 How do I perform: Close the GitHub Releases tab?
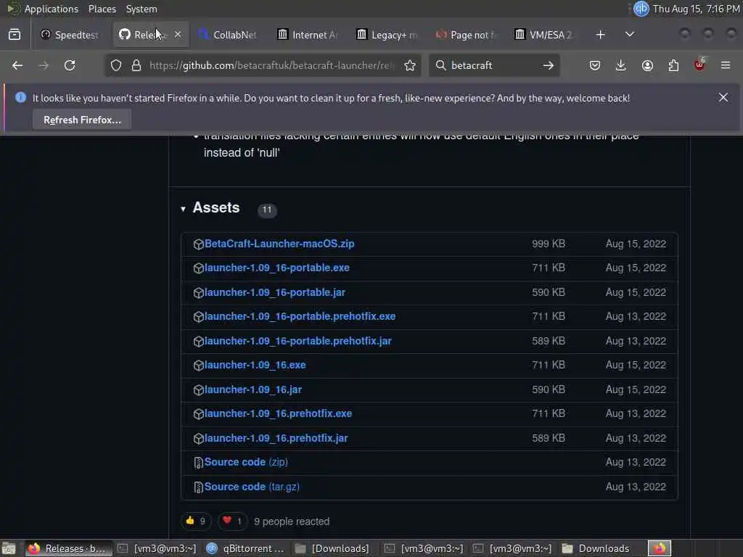(x=178, y=35)
